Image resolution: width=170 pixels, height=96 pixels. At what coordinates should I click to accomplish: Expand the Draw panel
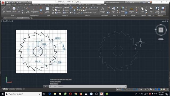pyautogui.click(x=14, y=15)
